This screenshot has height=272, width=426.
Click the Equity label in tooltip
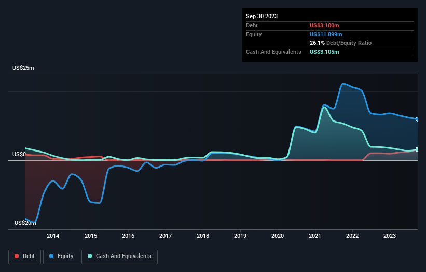254,34
